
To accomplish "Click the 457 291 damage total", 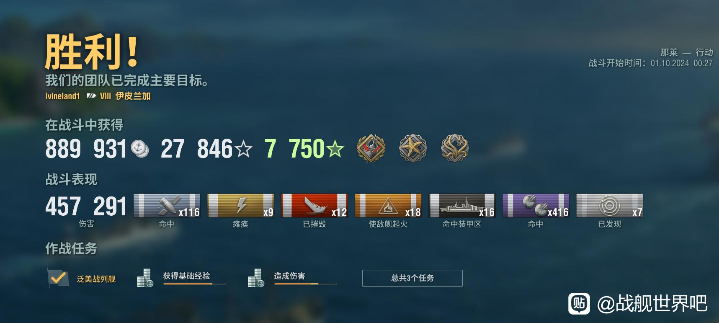I will (x=86, y=206).
